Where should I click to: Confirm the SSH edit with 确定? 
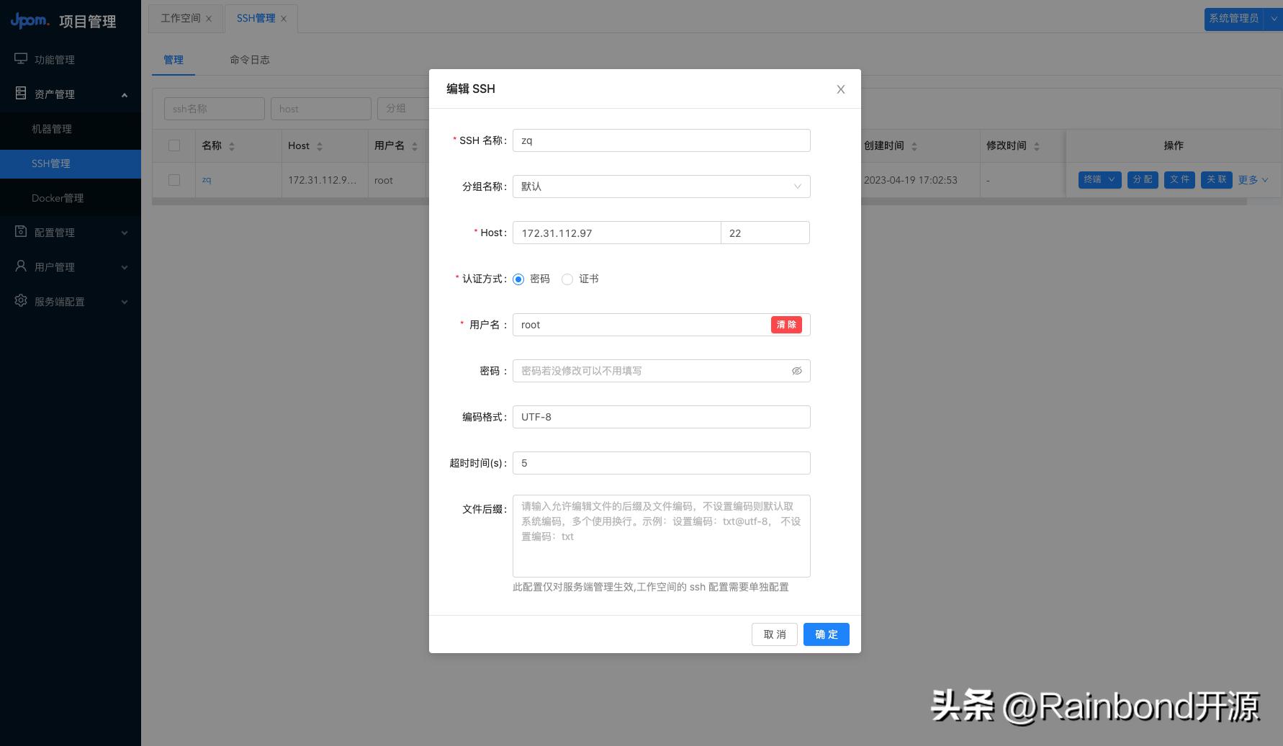tap(826, 634)
